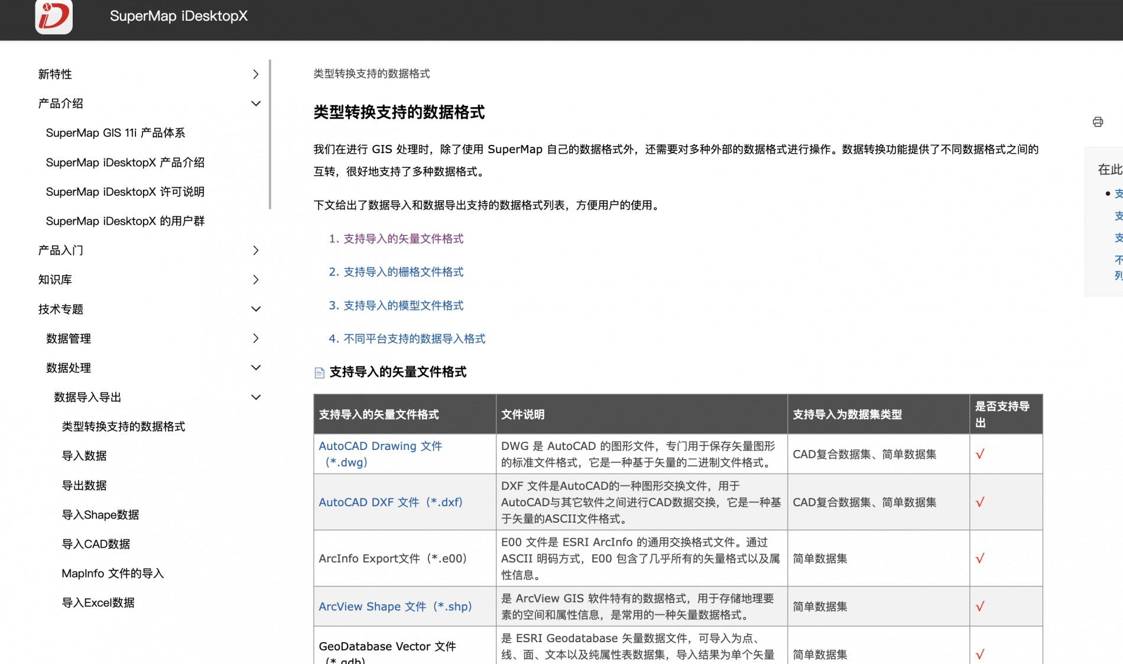
Task: Expand the 新特性 section chevron
Action: (255, 74)
